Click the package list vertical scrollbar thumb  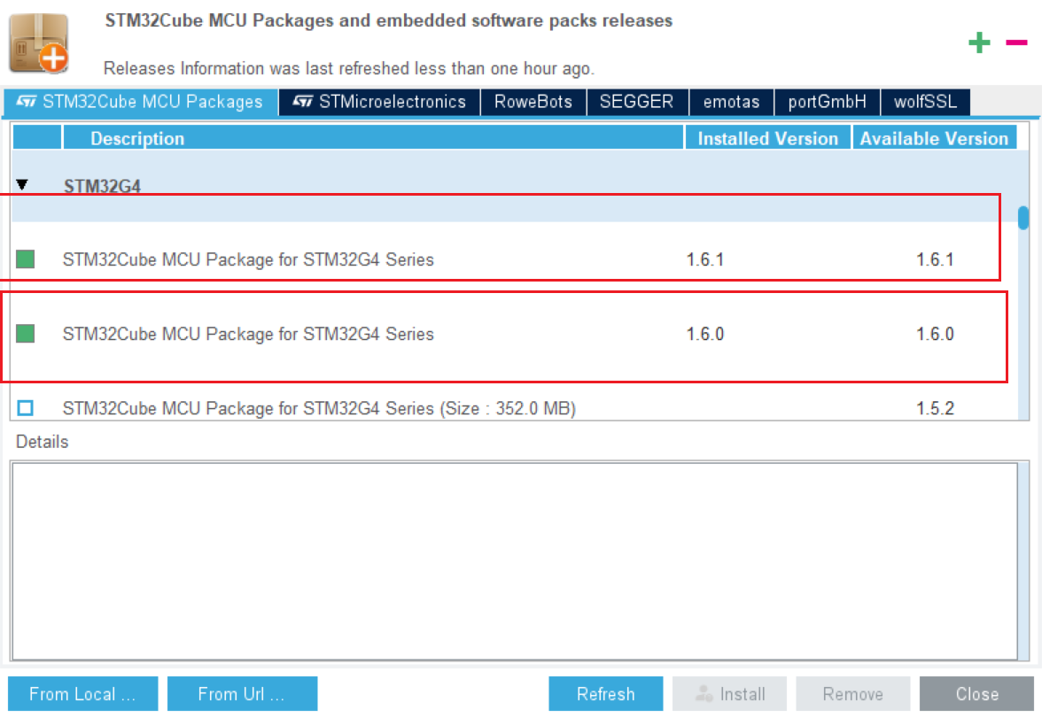(1023, 218)
